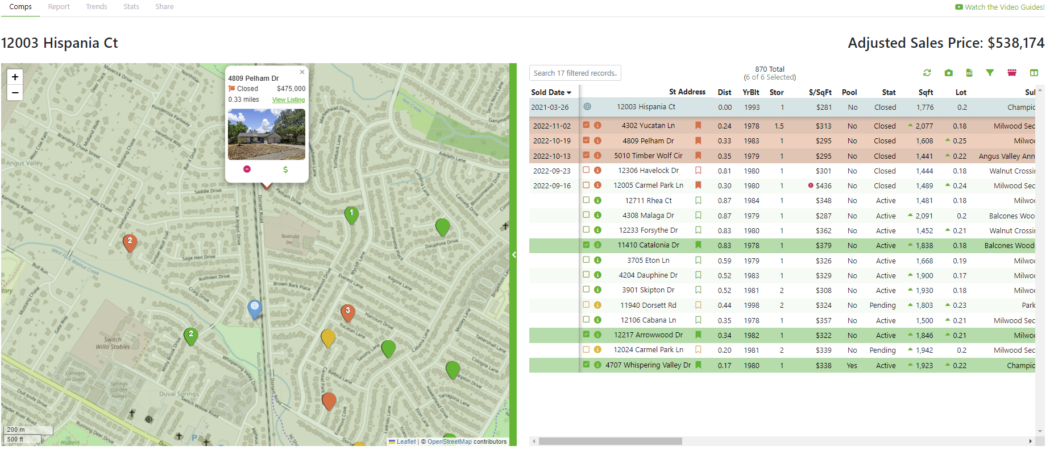This screenshot has height=454, width=1046.
Task: Open the Sold Date sort dropdown
Action: point(551,92)
